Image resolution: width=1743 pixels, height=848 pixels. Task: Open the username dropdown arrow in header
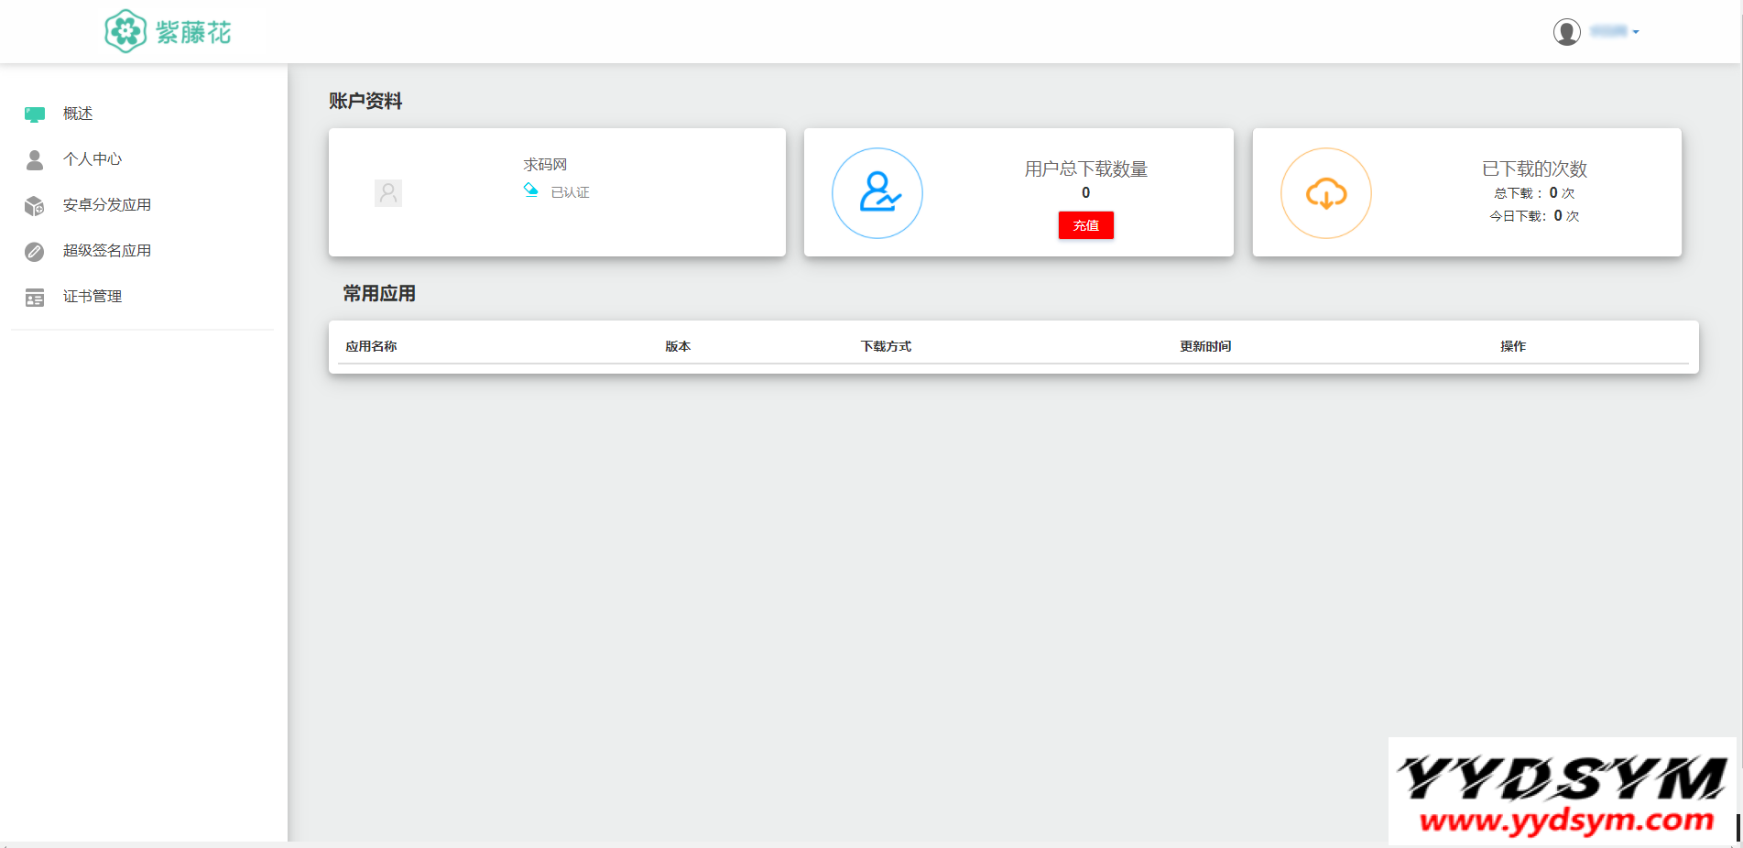click(x=1636, y=32)
